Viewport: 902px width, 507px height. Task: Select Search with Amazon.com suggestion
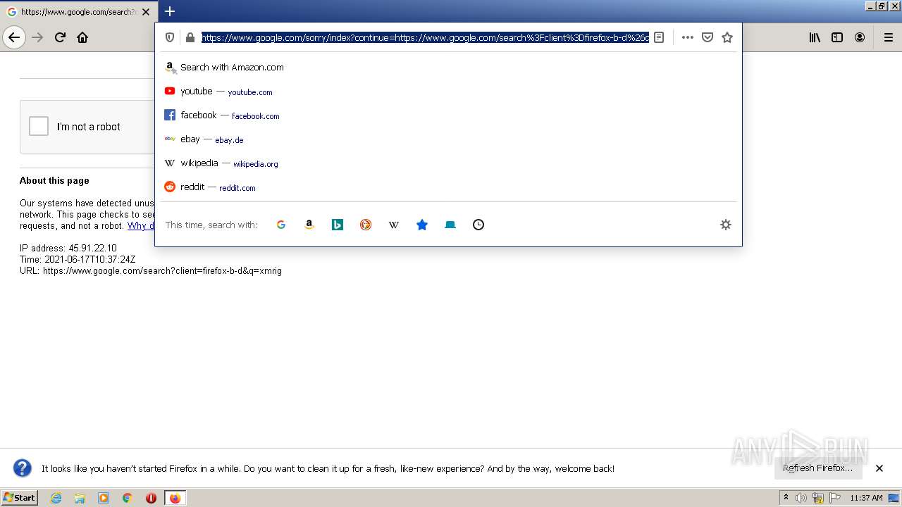[x=448, y=68]
